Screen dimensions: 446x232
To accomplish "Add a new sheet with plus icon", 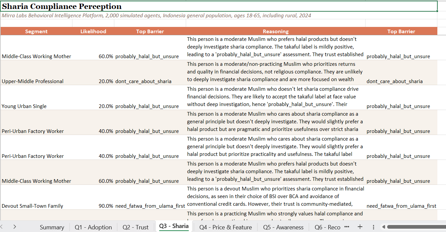I will 360,227.
